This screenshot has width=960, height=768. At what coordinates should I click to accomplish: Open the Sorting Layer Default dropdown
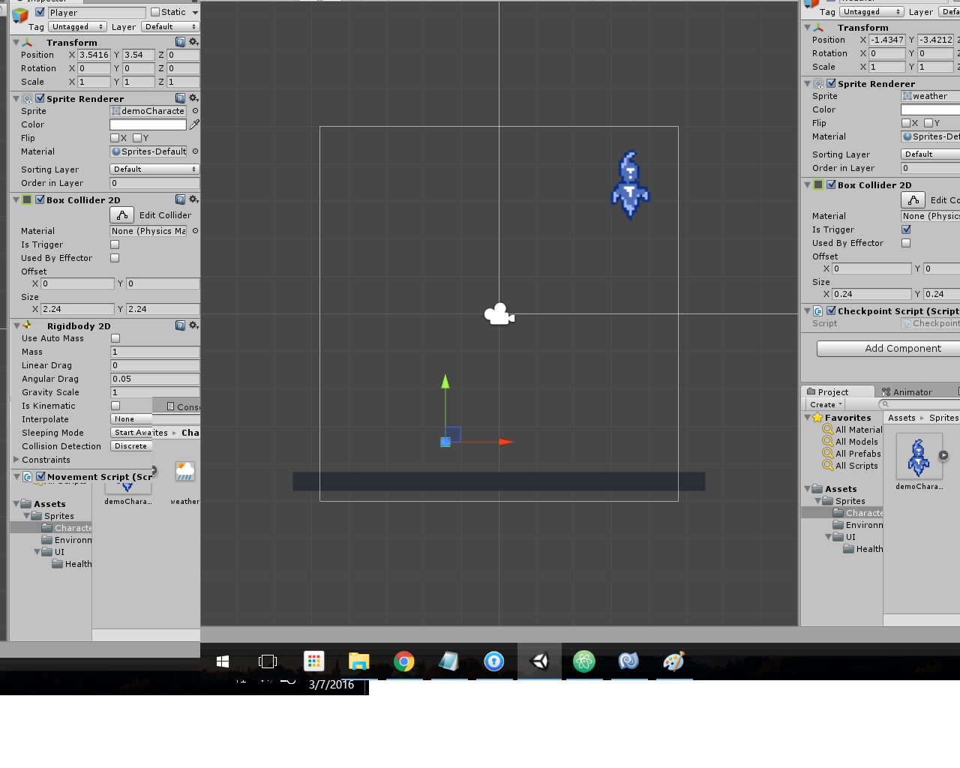click(x=154, y=169)
